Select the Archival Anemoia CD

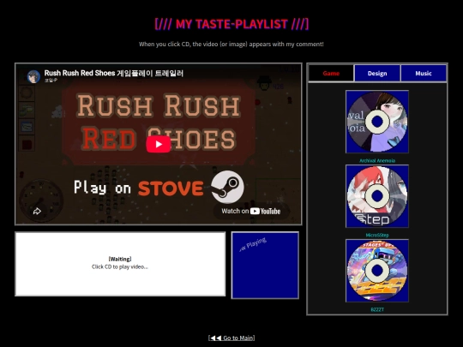click(x=377, y=122)
